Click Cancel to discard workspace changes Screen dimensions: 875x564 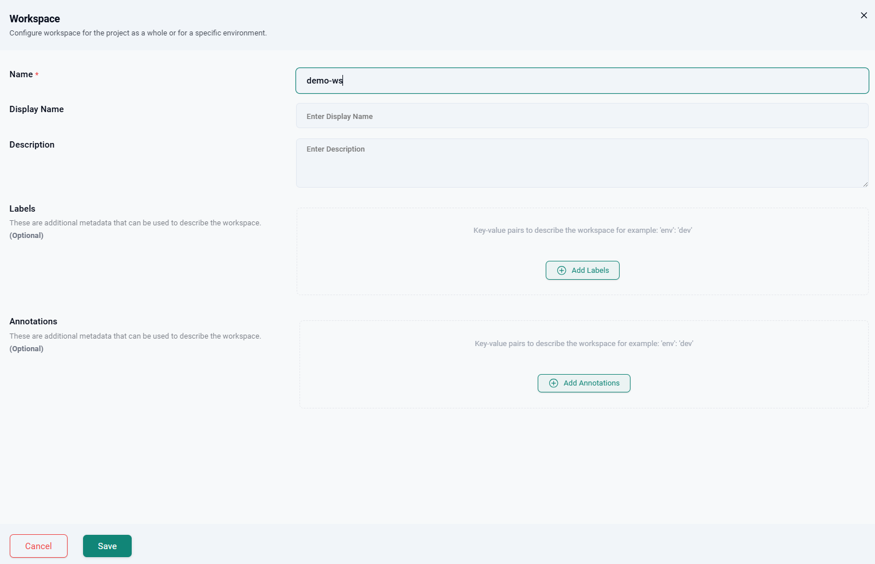tap(38, 546)
